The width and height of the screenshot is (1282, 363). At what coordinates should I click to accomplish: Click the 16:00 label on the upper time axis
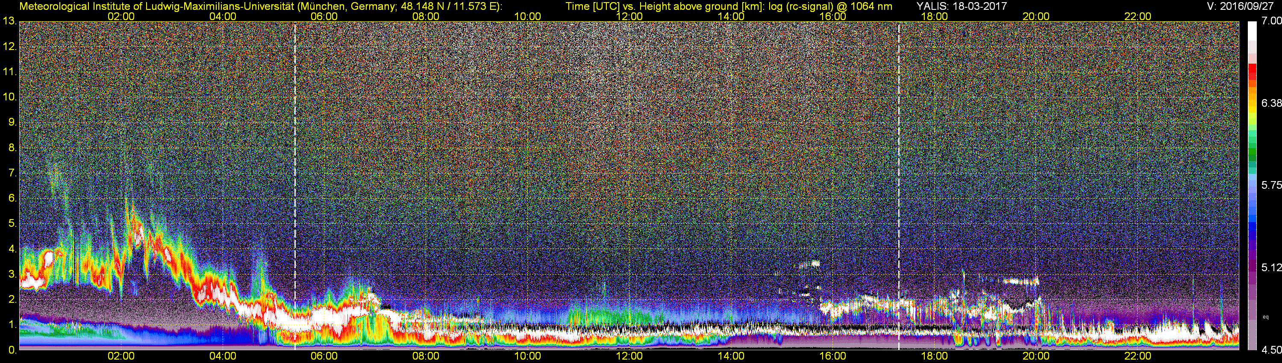pos(832,16)
